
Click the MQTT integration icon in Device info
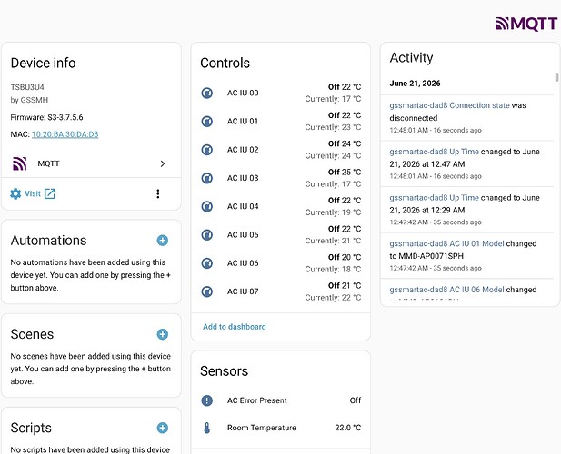pyautogui.click(x=20, y=163)
